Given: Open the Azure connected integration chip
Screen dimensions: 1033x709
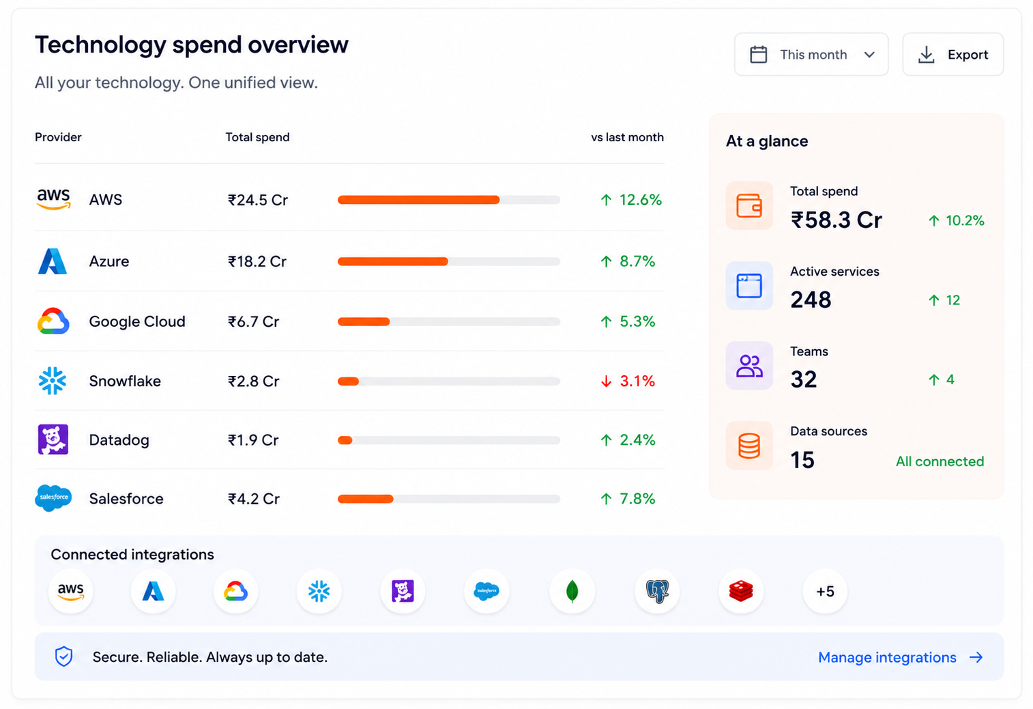Looking at the screenshot, I should coord(153,591).
